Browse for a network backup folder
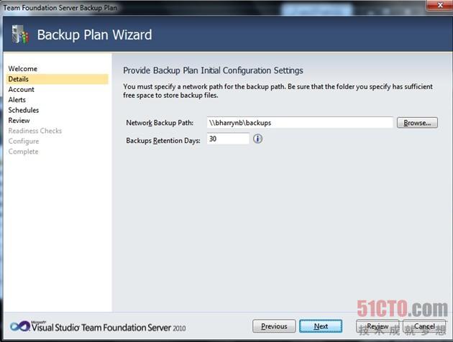This screenshot has height=342, width=453. pyautogui.click(x=417, y=123)
